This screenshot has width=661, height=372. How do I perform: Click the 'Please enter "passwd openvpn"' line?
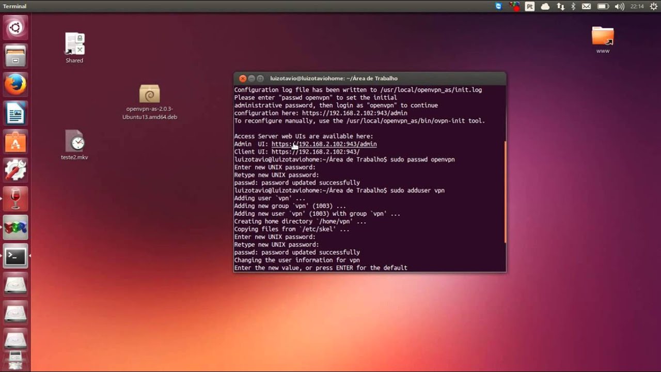(x=316, y=98)
